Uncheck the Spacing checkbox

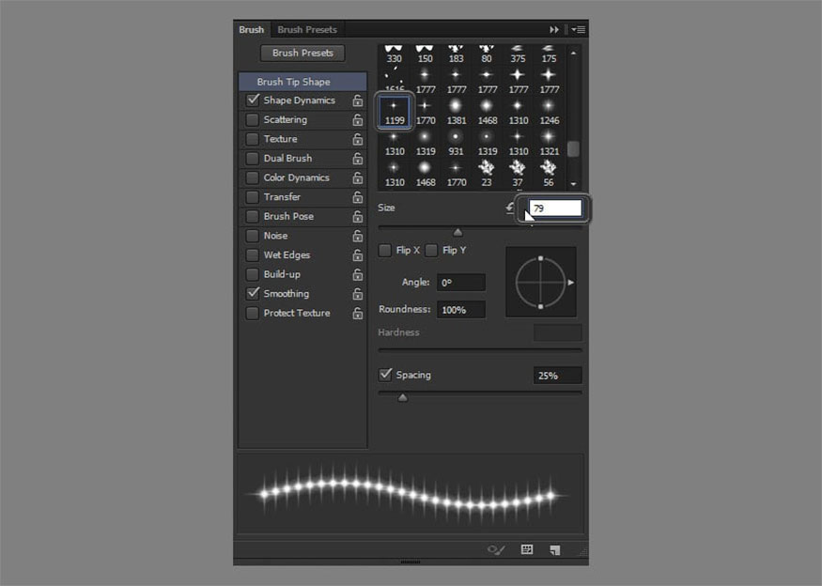click(x=385, y=375)
